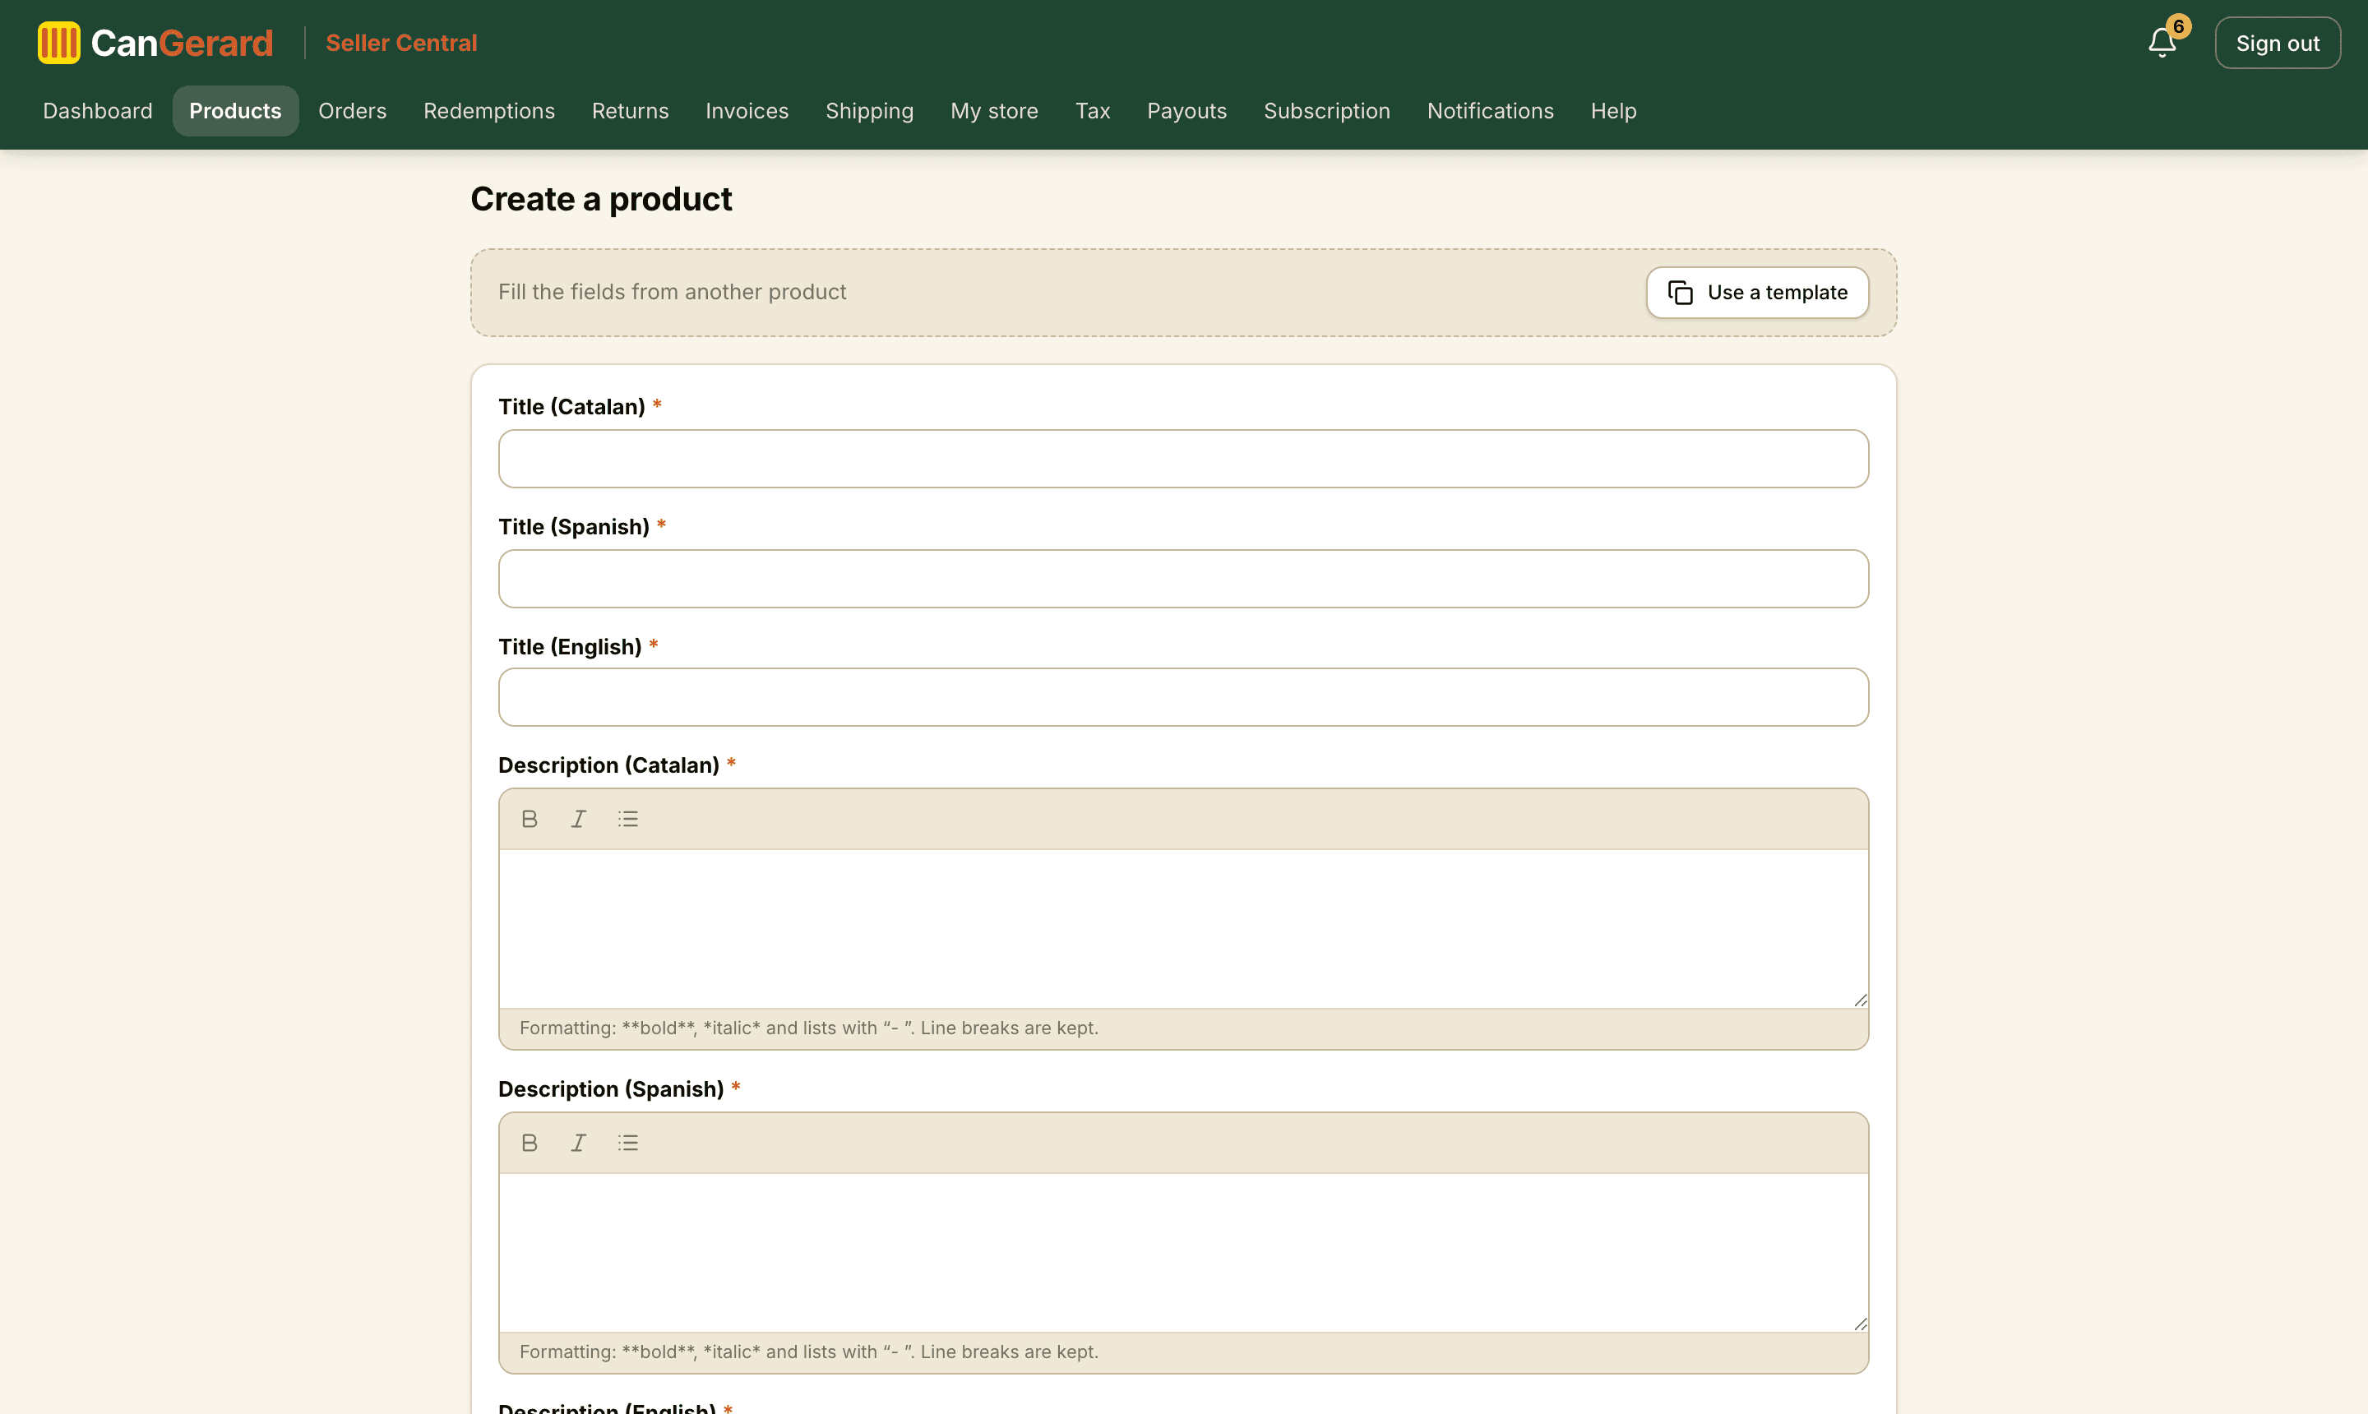Open the Dashboard section
The width and height of the screenshot is (2368, 1414).
(97, 110)
